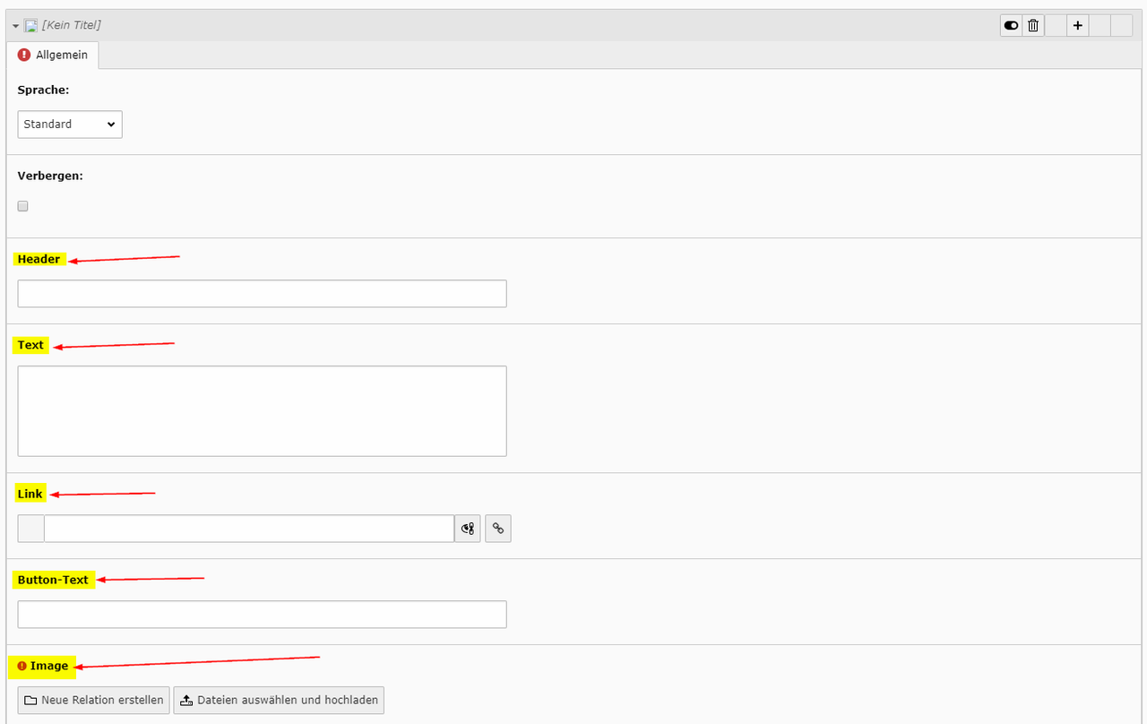Click inside the Text textarea

tap(262, 410)
